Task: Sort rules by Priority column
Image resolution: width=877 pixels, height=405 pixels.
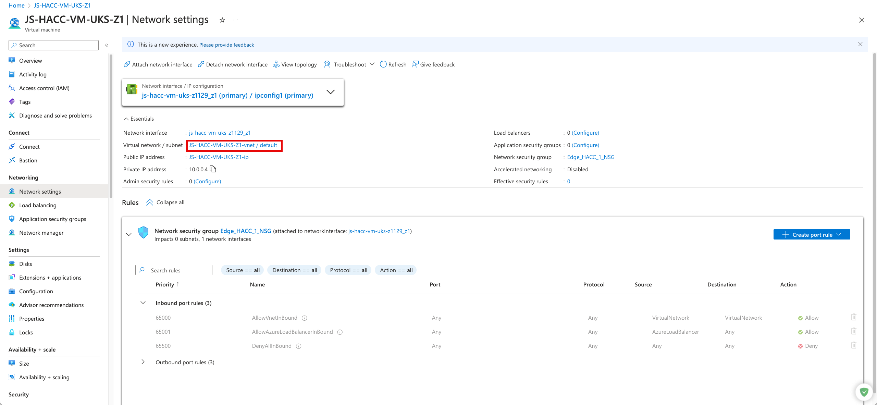Action: (x=168, y=284)
